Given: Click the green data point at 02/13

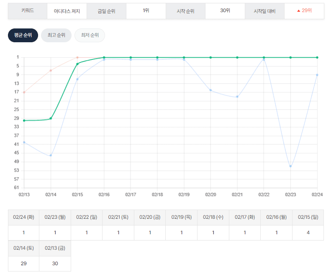Looking at the screenshot, I should pos(24,120).
